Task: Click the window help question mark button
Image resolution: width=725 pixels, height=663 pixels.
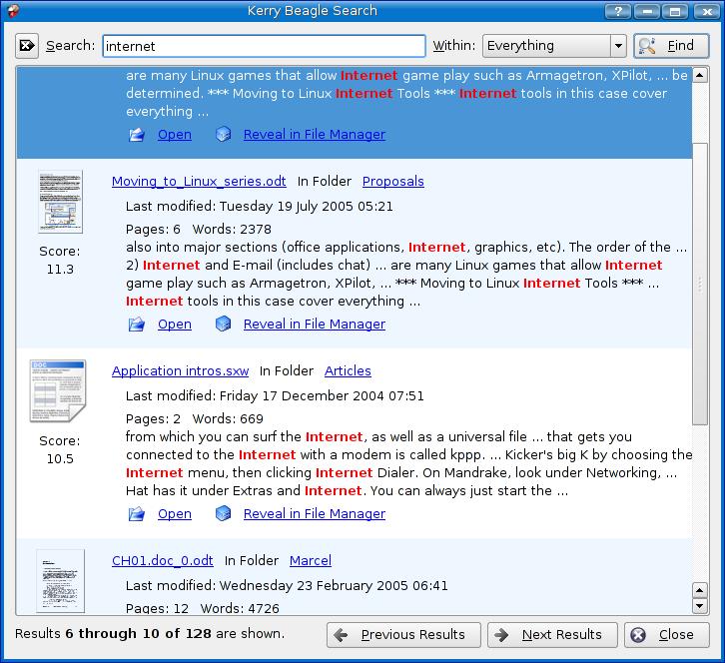Action: pyautogui.click(x=619, y=12)
